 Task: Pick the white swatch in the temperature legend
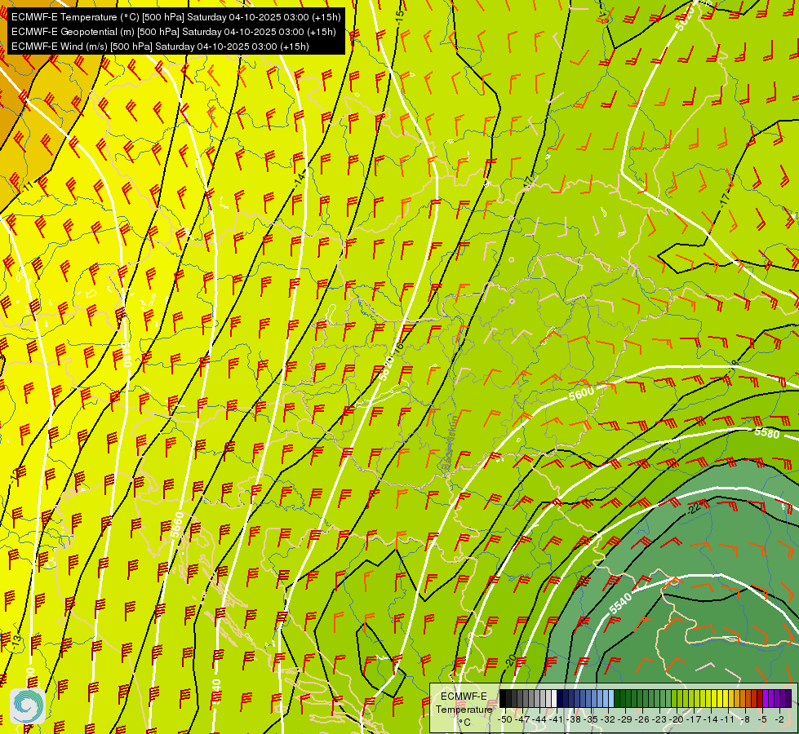[x=554, y=698]
